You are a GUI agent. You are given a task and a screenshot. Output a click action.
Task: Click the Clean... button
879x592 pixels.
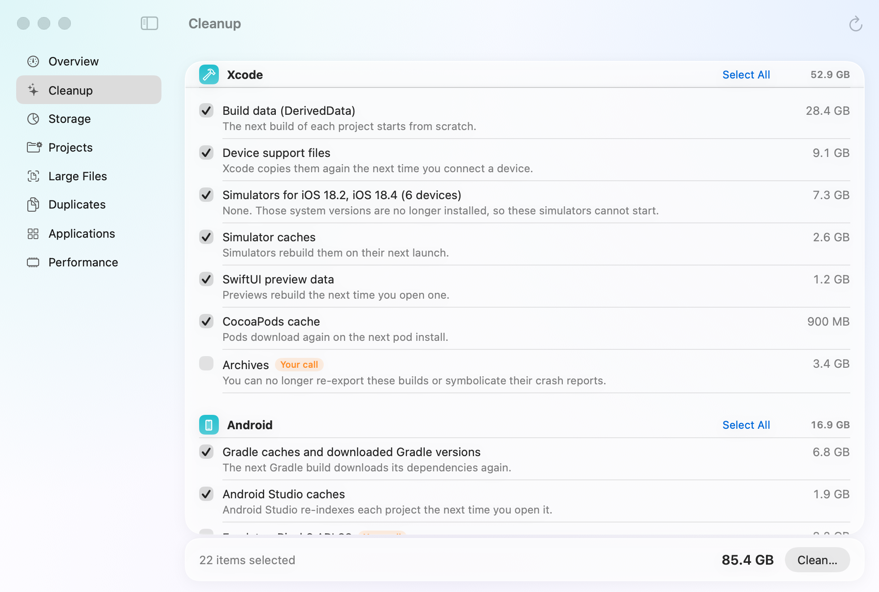click(817, 560)
